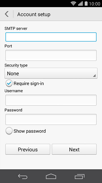Tap the Require sign-in label
The width and height of the screenshot is (102, 183).
[29, 83]
